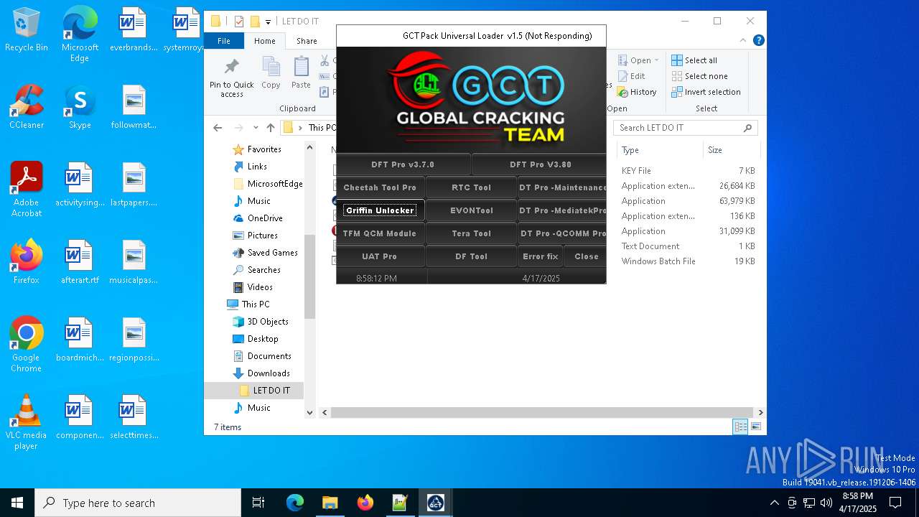This screenshot has width=919, height=517.
Task: Open Microsoft Edge desktop shortcut
Action: click(x=80, y=34)
